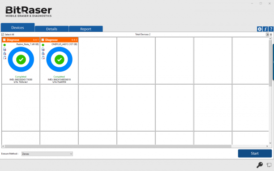
Task: Uncheck the Redmi_Note_7 device checkbox
Action: [x=4, y=40]
